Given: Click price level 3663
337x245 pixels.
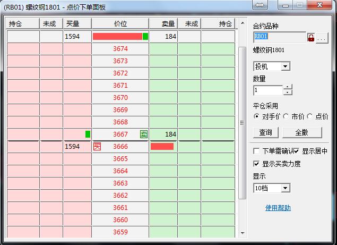Looking at the screenshot, I should pyautogui.click(x=120, y=183).
